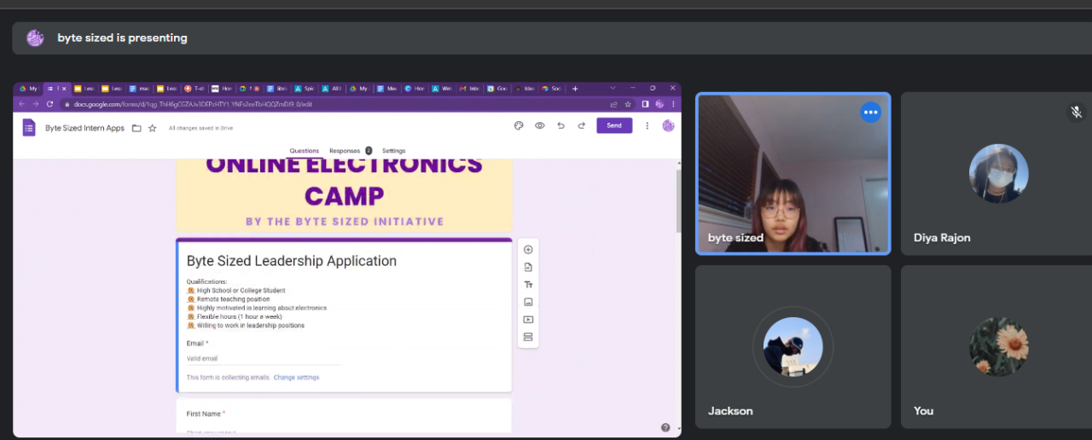The image size is (1092, 440).
Task: Bookmark page using address bar star
Action: click(x=628, y=104)
